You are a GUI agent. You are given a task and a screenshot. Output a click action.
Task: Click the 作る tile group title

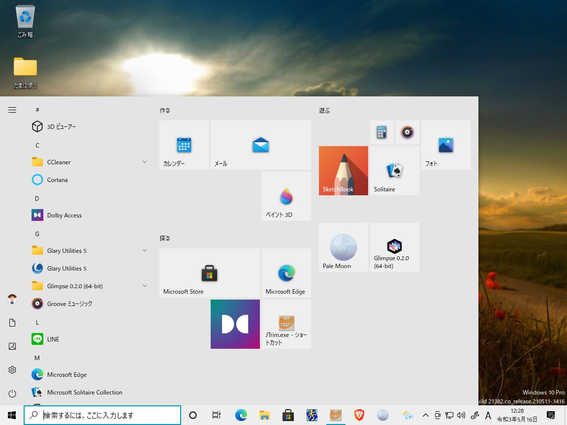click(x=165, y=110)
